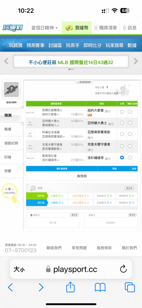Screen dimensions: 142x308
Task: Open 即時比分 in navigation bar
Action: (92, 45)
